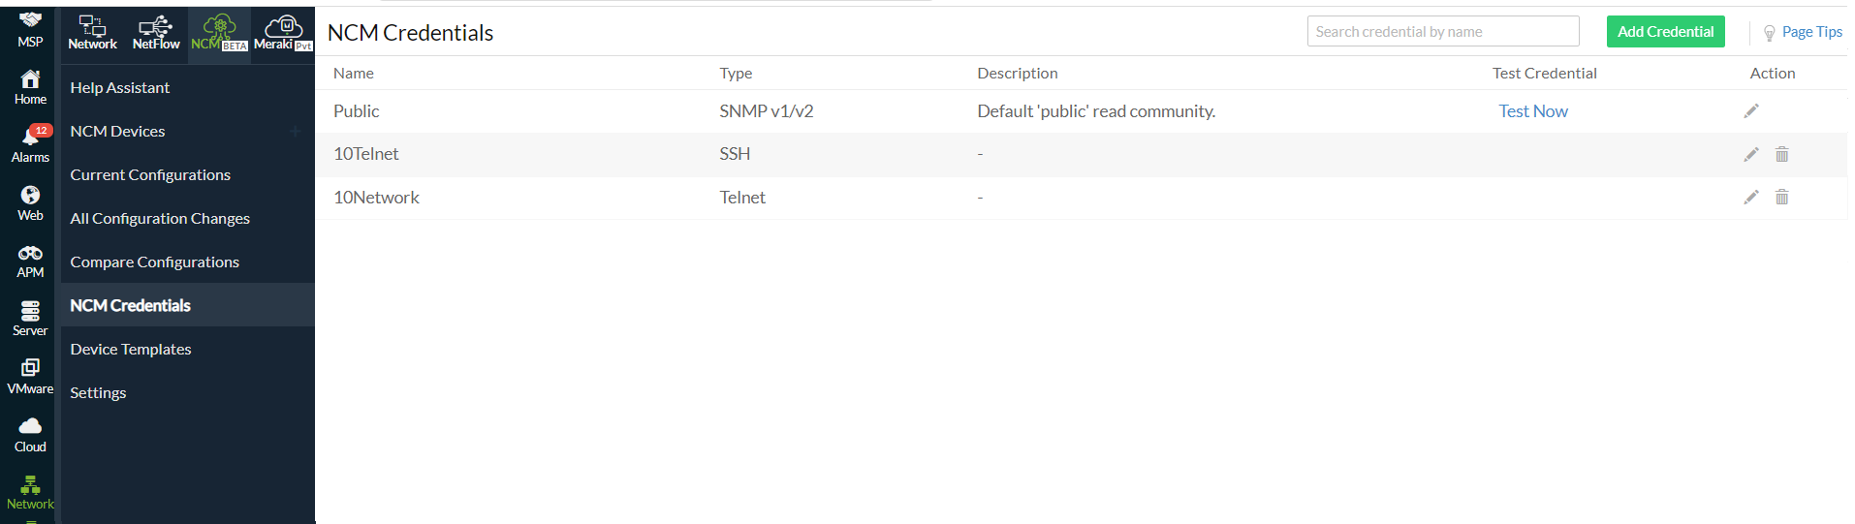The image size is (1855, 524).
Task: Delete the 10Telnet credential
Action: (x=1781, y=154)
